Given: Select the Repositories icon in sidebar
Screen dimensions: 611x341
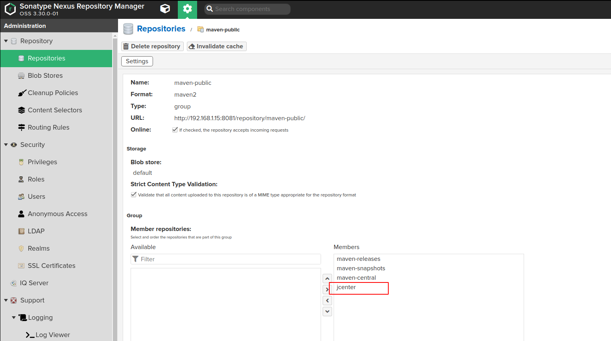Looking at the screenshot, I should coord(21,58).
